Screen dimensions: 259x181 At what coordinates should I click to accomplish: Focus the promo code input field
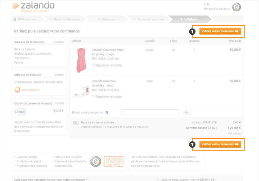tap(150, 112)
